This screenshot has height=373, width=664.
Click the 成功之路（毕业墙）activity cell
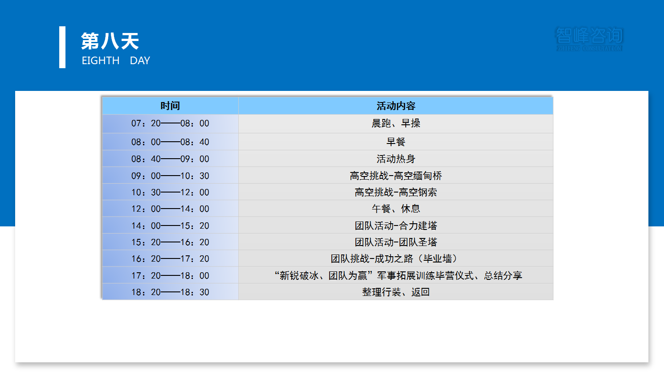(395, 259)
